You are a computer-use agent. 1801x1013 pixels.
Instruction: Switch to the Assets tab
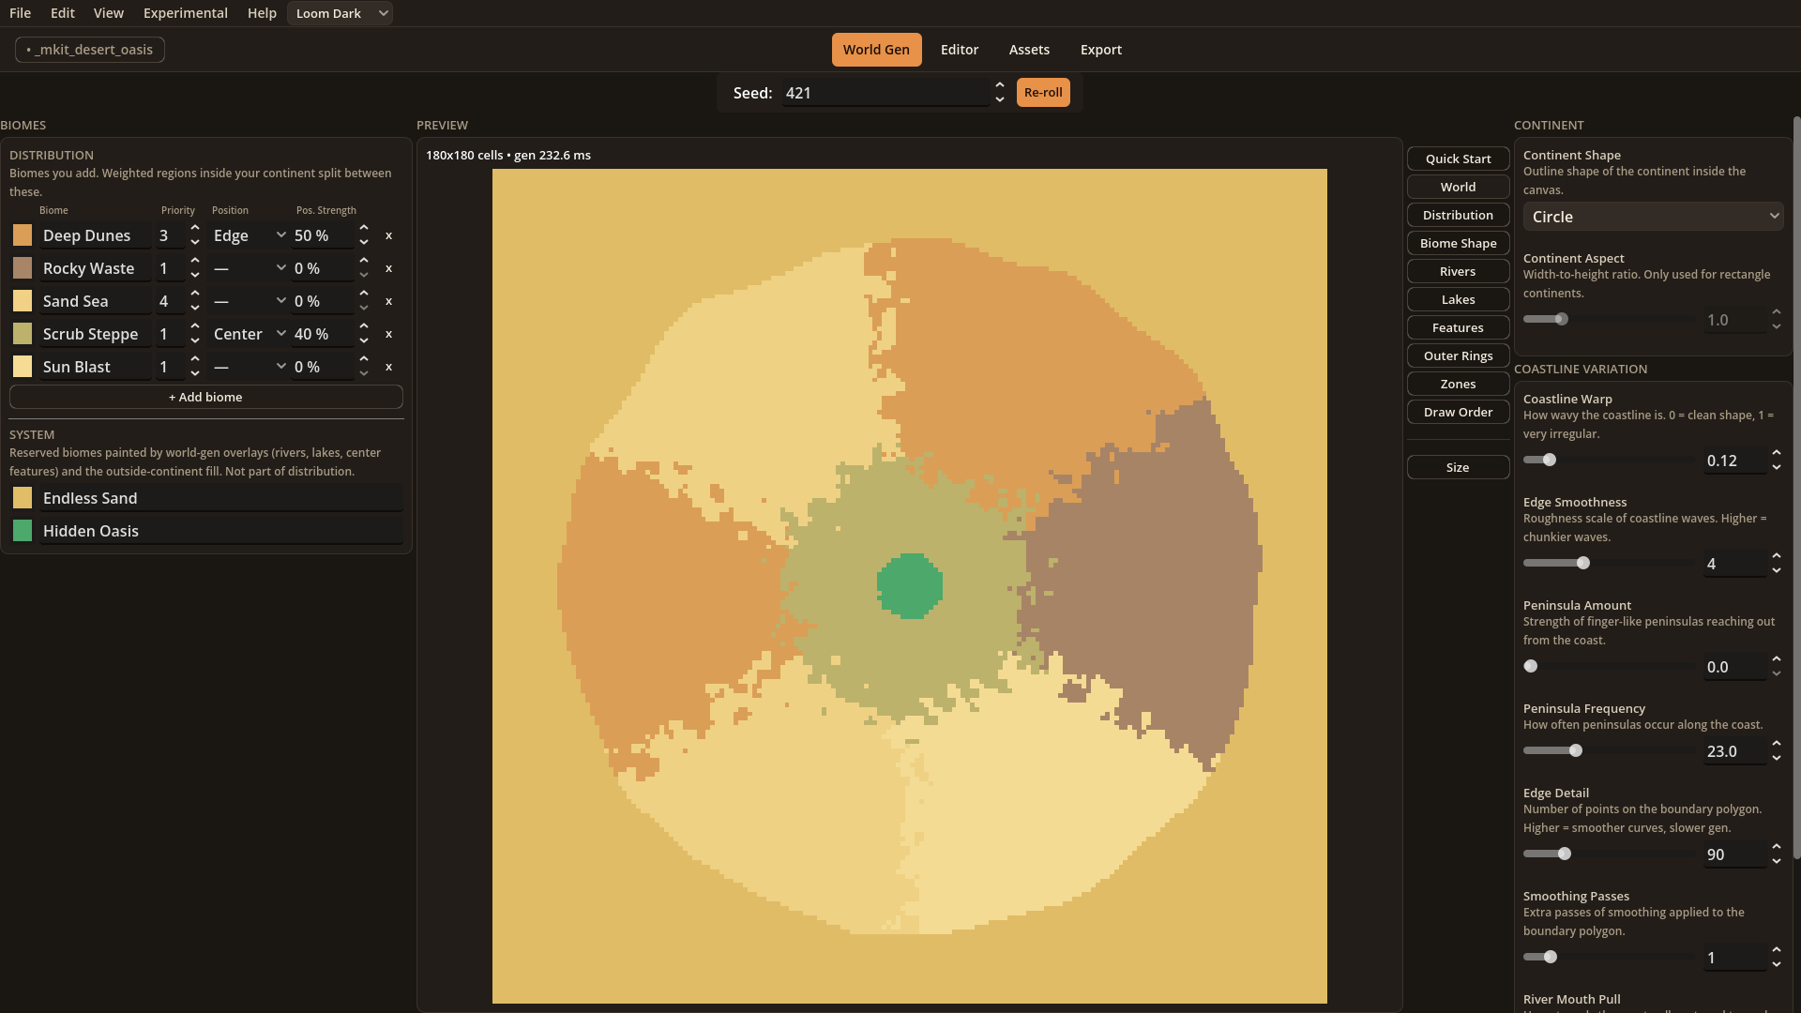click(1029, 50)
